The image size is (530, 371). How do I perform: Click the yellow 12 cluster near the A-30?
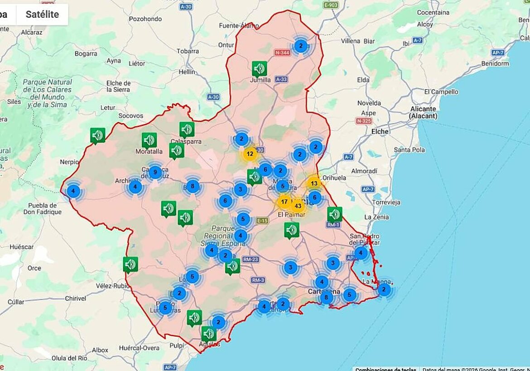click(x=249, y=154)
